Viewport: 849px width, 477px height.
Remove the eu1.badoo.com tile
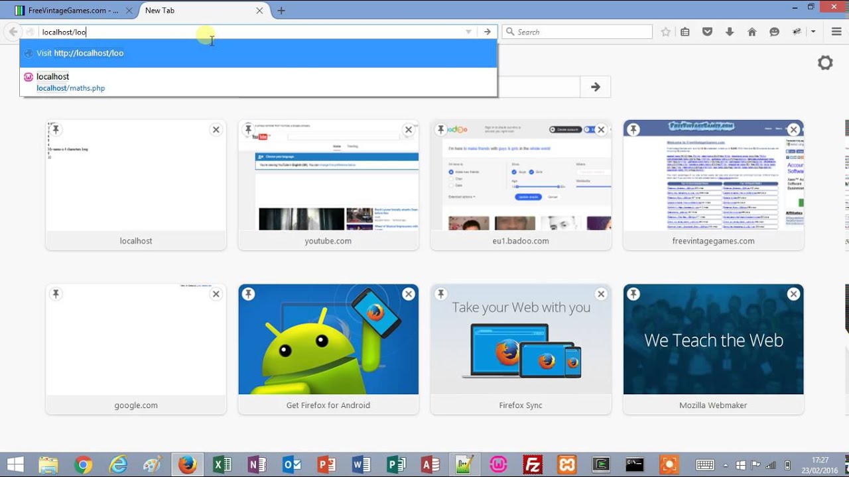pyautogui.click(x=601, y=130)
